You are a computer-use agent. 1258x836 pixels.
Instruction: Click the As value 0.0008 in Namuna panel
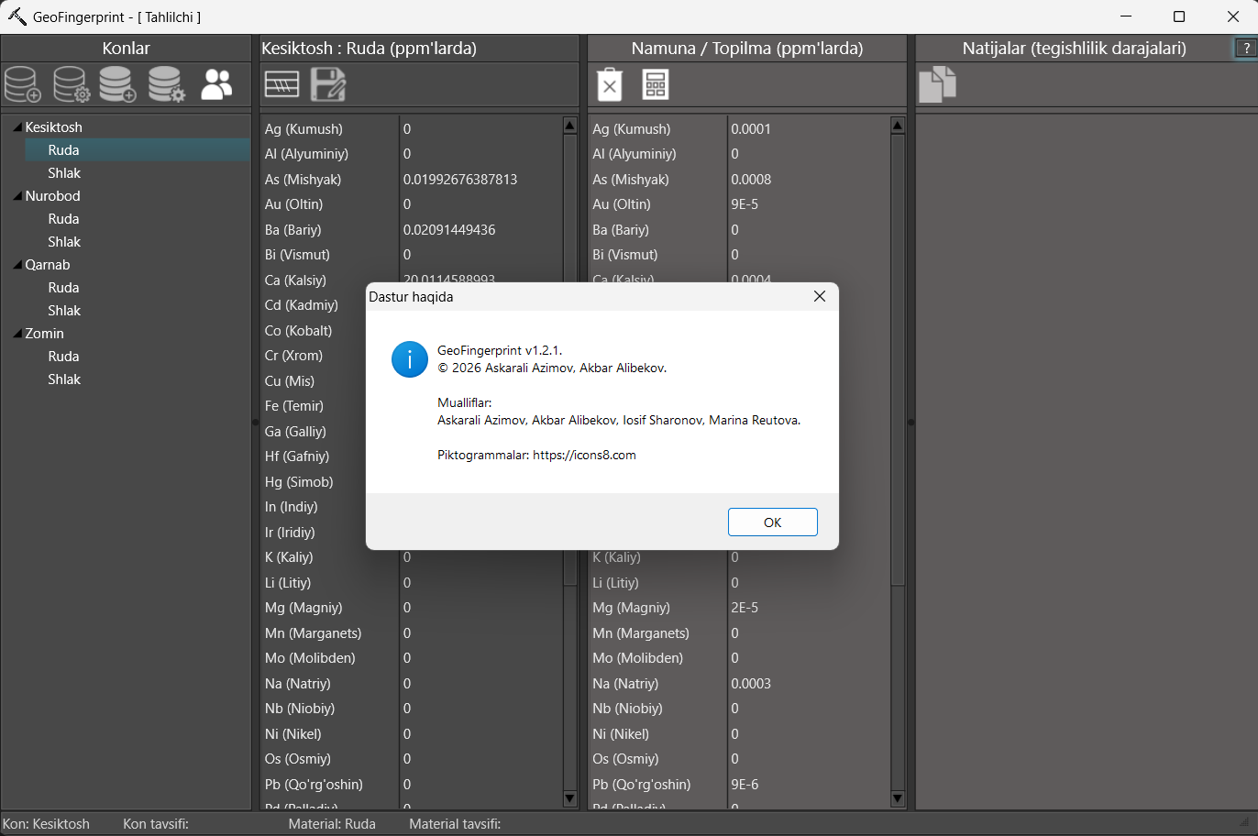tap(751, 180)
